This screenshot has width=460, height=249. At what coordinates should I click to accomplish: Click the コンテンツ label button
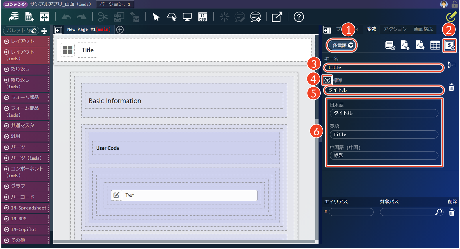tap(15, 4)
